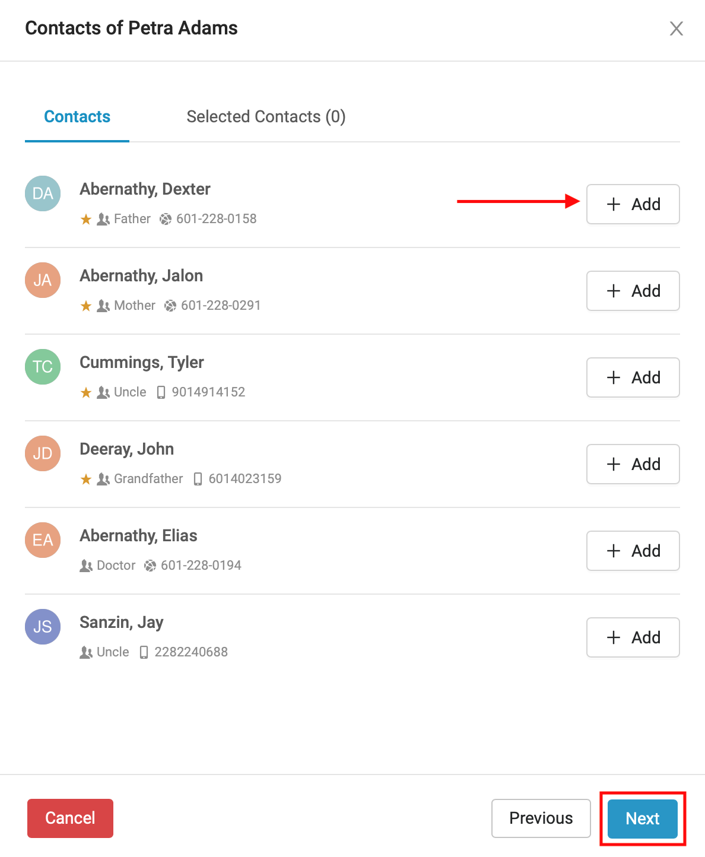Open the Contacts tab
The width and height of the screenshot is (705, 857).
77,117
